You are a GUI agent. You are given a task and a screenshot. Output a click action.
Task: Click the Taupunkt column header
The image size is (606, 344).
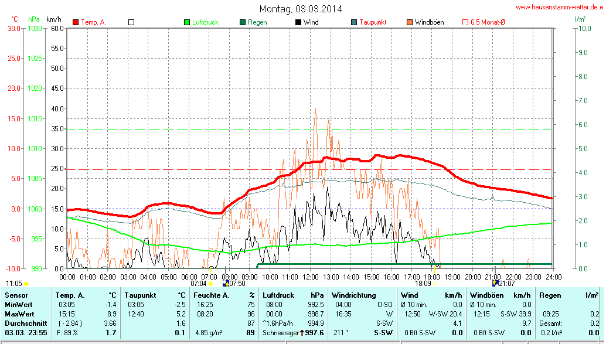(140, 295)
